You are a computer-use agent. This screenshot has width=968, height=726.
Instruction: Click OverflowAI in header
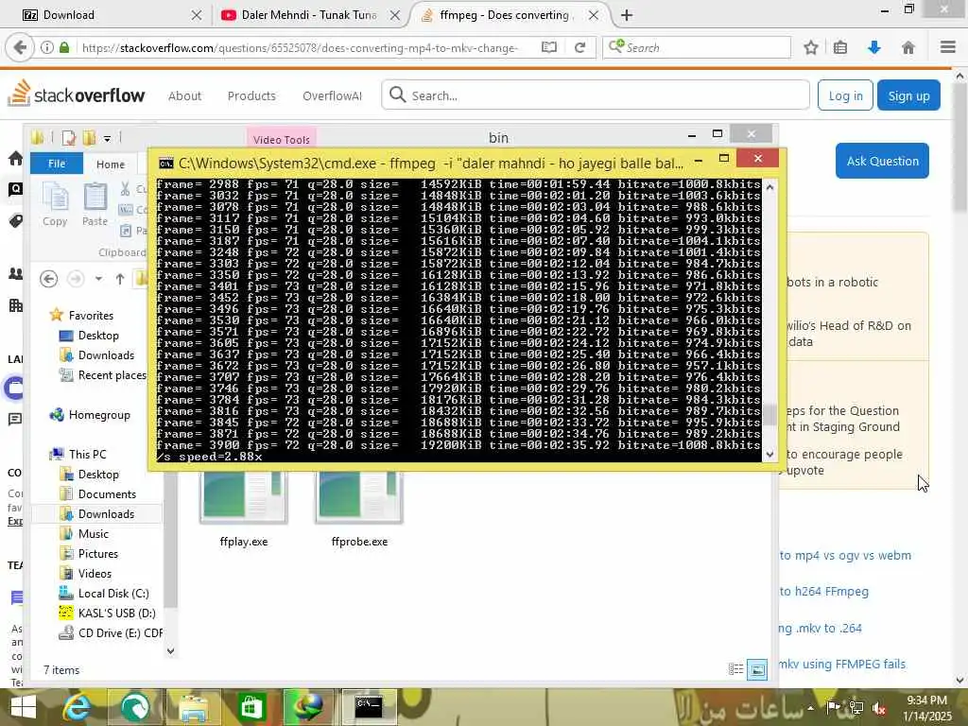point(332,95)
